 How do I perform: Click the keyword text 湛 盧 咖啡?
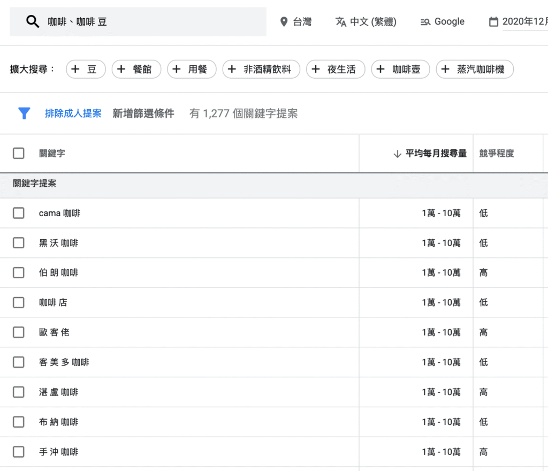point(58,392)
